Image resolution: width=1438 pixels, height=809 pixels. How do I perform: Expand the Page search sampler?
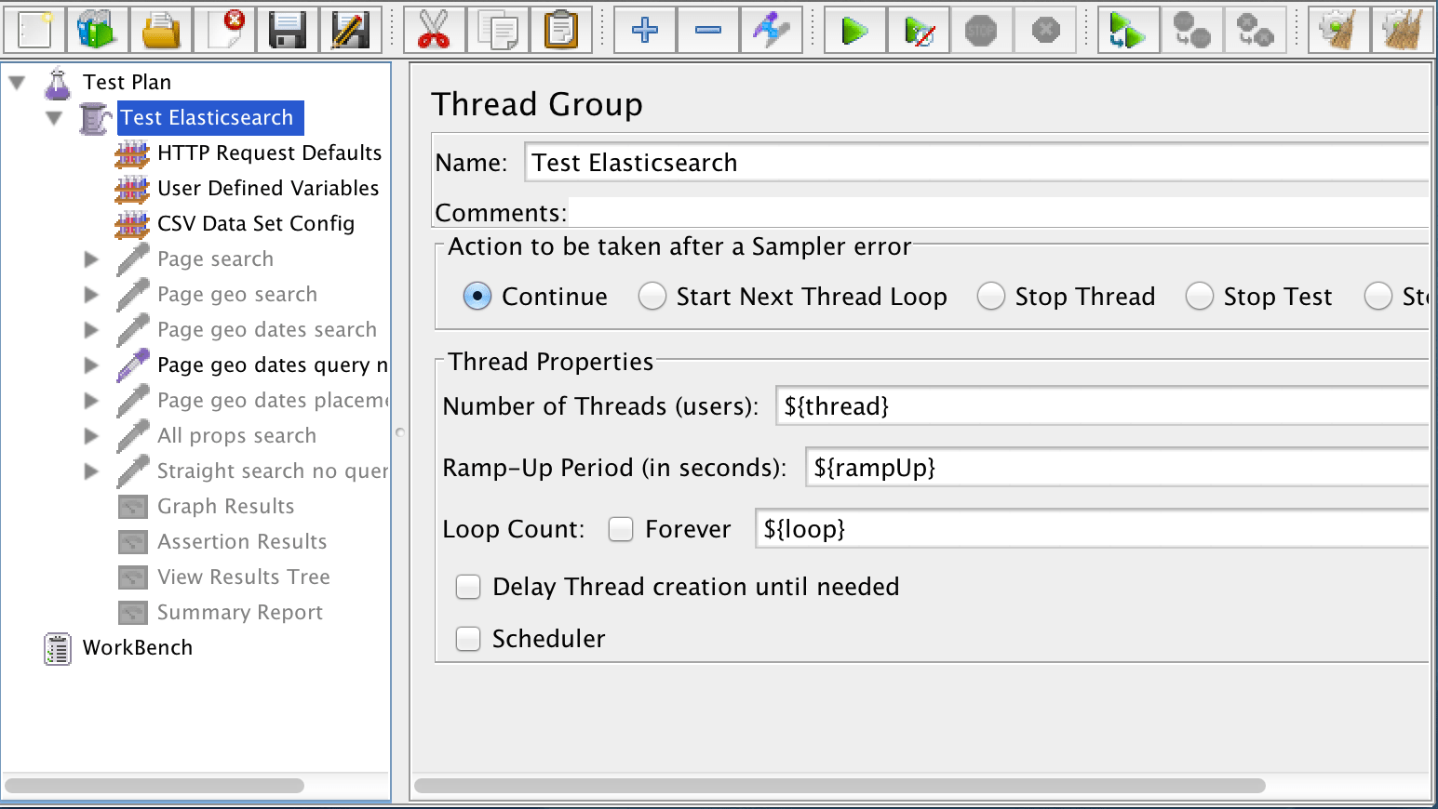point(90,259)
